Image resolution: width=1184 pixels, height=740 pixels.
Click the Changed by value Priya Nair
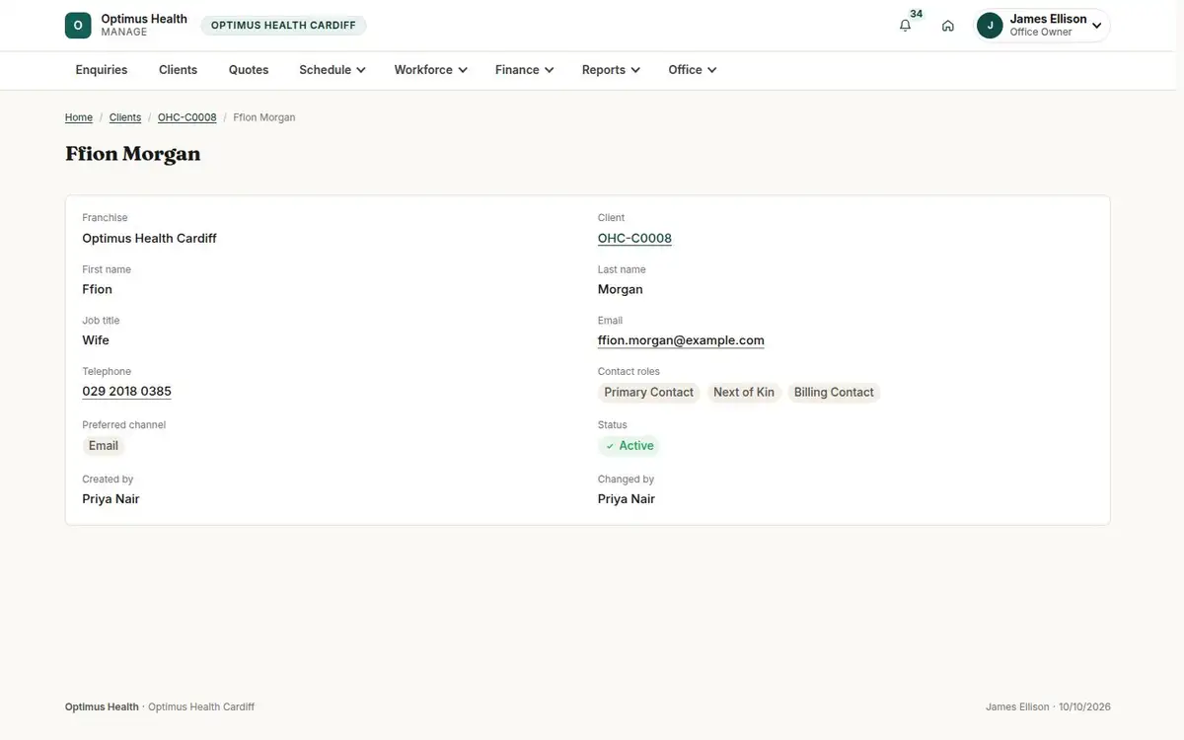tap(627, 499)
